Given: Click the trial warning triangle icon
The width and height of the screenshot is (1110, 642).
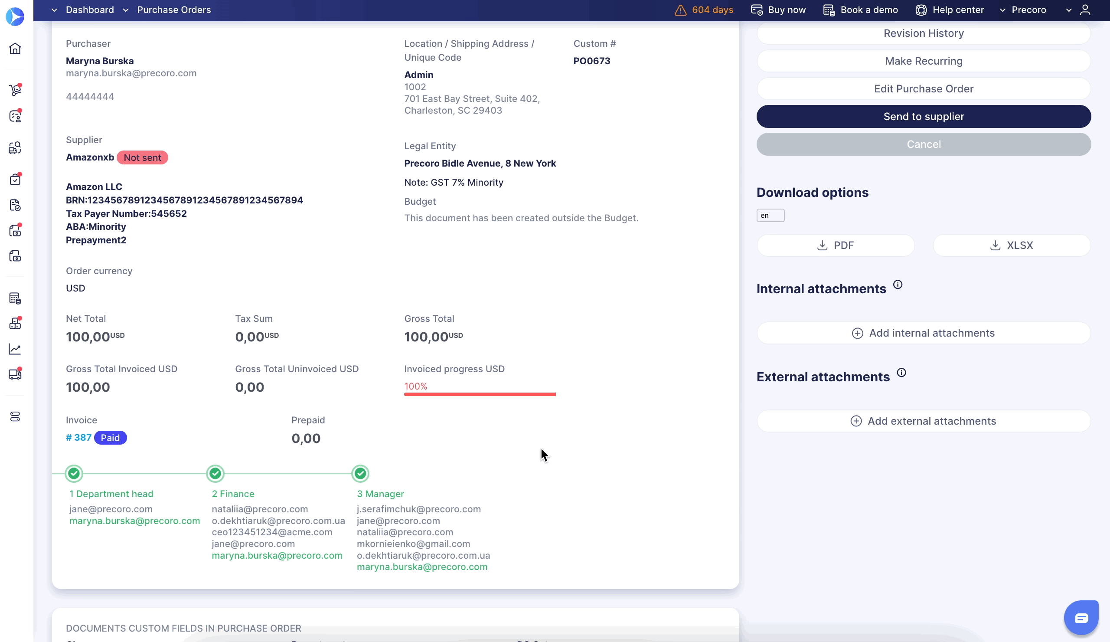Looking at the screenshot, I should click(681, 10).
